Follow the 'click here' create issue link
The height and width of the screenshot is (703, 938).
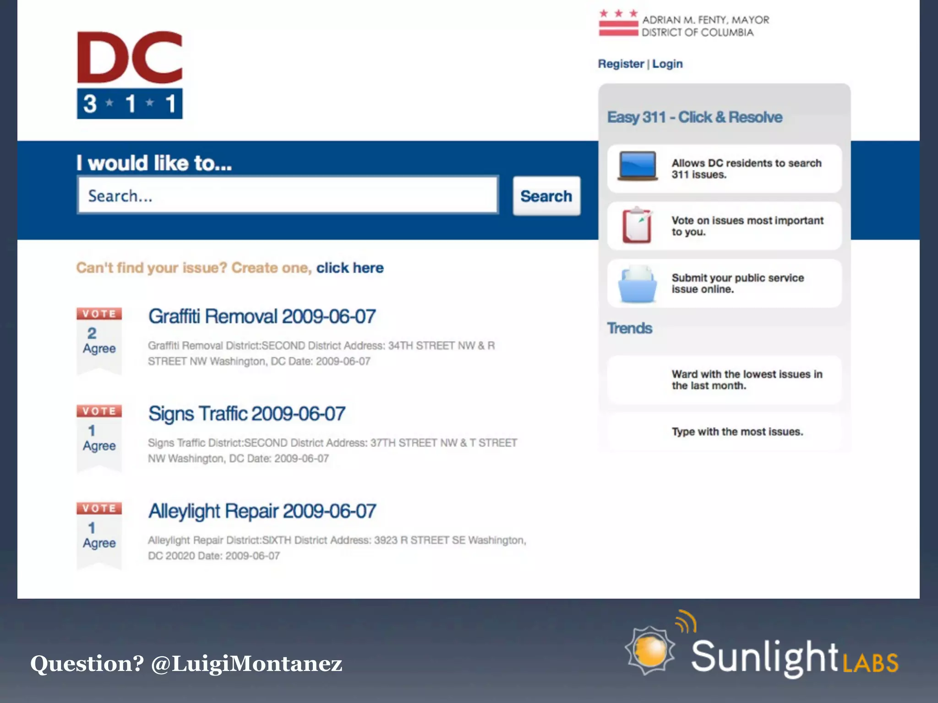[350, 268]
